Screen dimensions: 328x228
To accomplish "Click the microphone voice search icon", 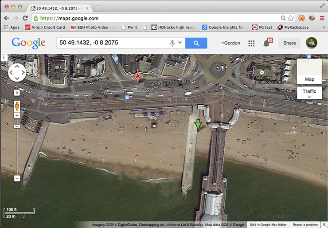I will click(x=172, y=43).
